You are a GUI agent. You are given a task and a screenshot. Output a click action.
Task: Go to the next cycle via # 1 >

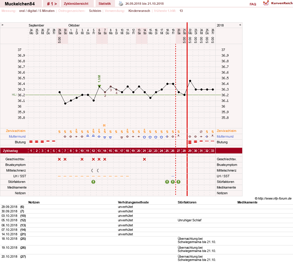click(x=52, y=4)
